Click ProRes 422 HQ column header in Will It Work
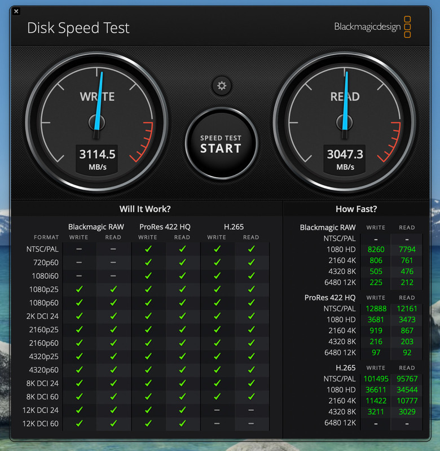 click(x=165, y=227)
